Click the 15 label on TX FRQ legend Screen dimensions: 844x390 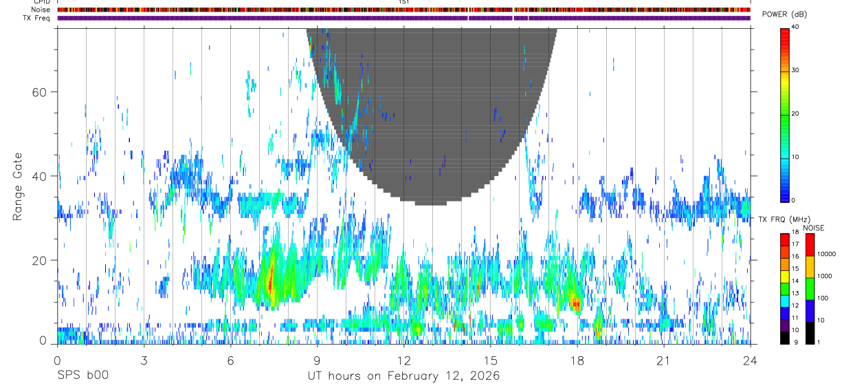[x=795, y=269]
